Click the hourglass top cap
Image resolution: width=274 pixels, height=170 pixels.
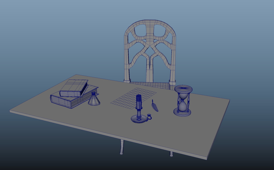coord(183,89)
